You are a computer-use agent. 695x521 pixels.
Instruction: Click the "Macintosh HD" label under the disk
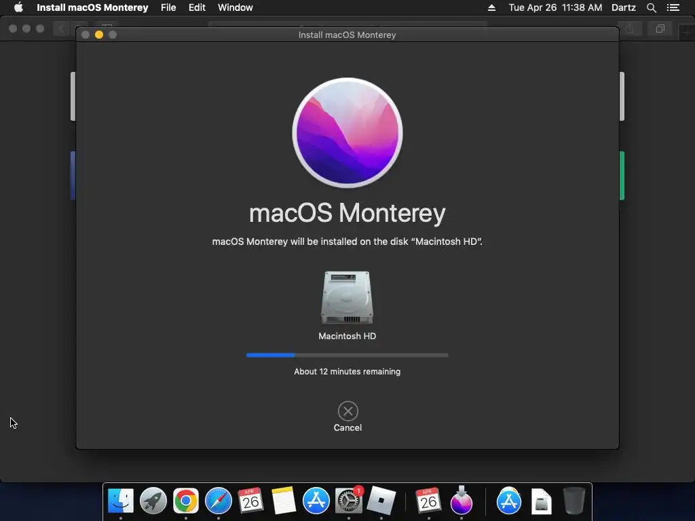pyautogui.click(x=347, y=336)
